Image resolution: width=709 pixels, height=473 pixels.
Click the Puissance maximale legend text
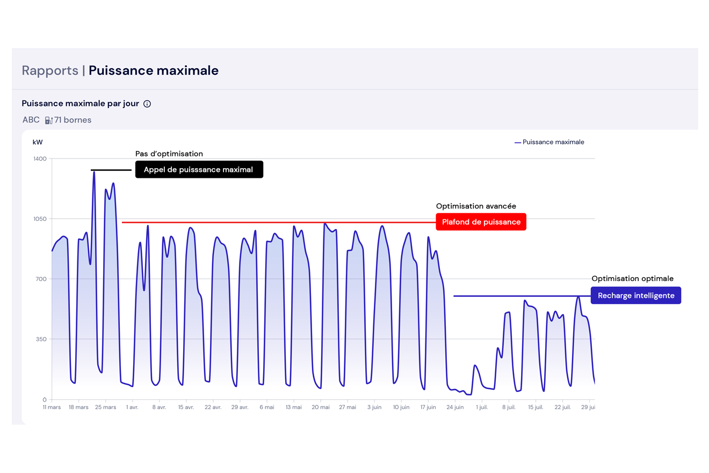[x=553, y=142]
